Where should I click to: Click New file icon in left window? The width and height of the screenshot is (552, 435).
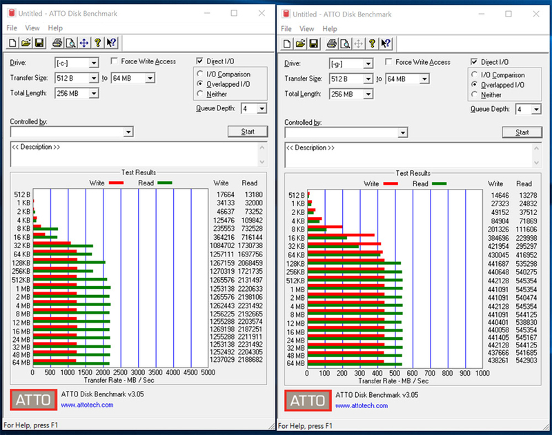[12, 43]
